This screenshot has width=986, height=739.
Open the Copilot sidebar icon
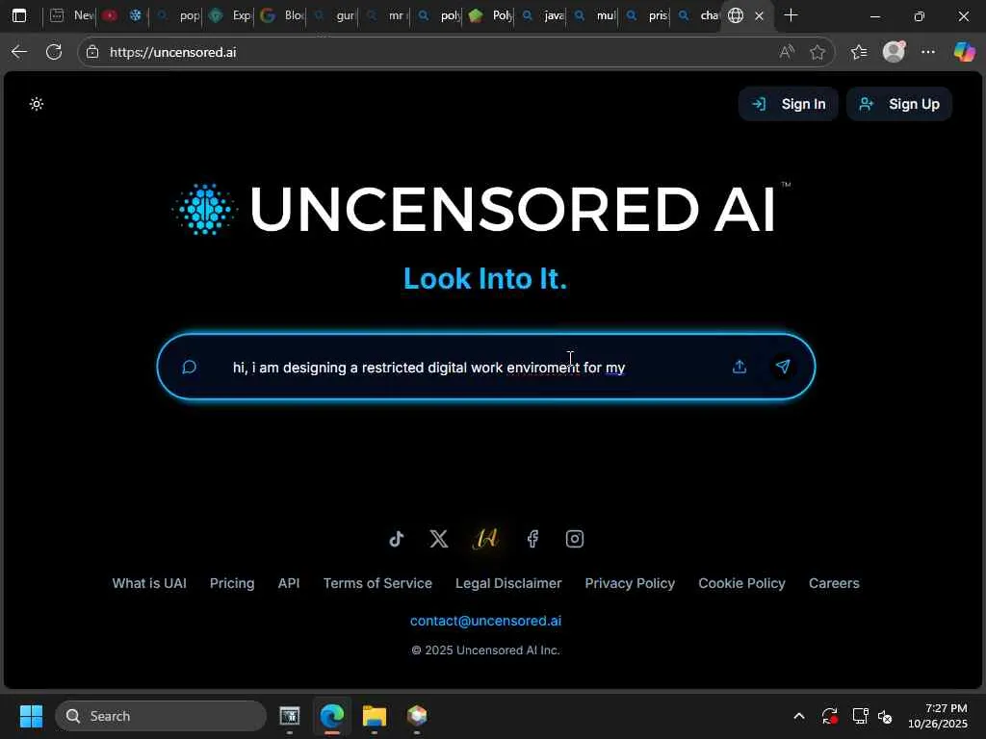click(x=964, y=52)
